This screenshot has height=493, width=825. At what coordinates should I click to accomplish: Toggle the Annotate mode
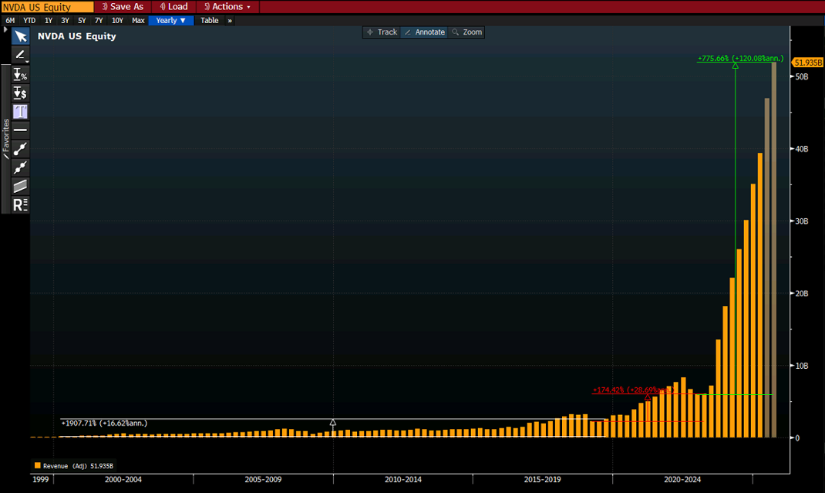pos(425,32)
